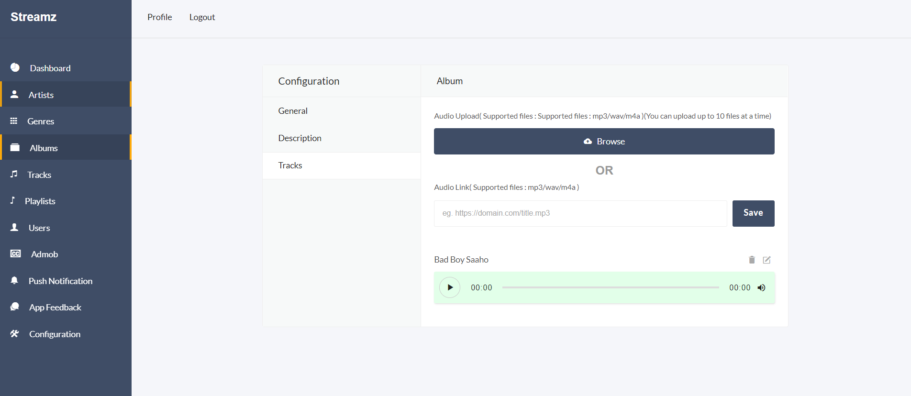Focus the Audio Link URL field
This screenshot has height=396, width=911.
click(580, 213)
